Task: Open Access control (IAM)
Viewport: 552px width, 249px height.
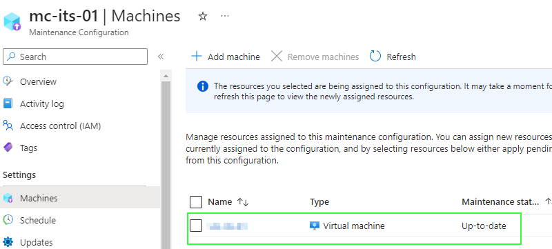Action: pos(60,126)
